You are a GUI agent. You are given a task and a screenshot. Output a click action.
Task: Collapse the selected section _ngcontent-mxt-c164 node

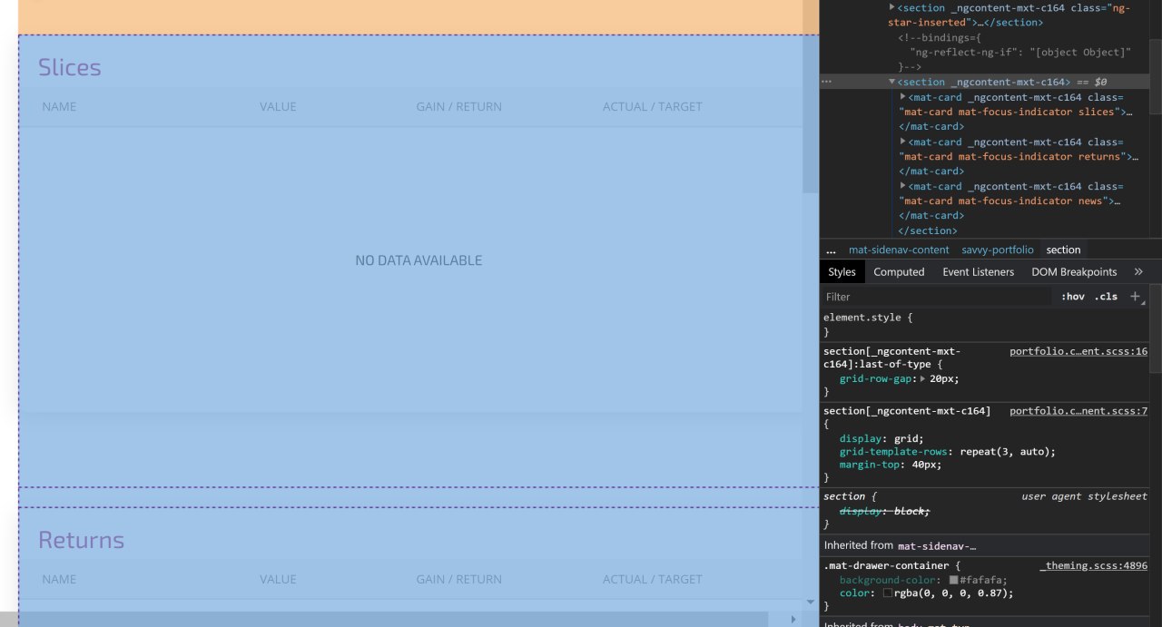tap(891, 82)
